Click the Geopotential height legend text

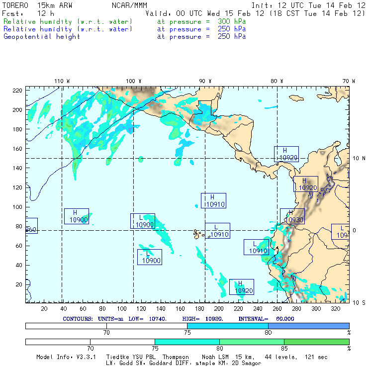[42, 36]
